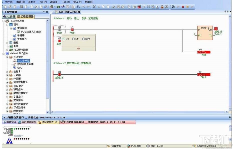This screenshot has height=149, width=233.
Task: Click the simulator start icon before Play
Action: [174, 7]
